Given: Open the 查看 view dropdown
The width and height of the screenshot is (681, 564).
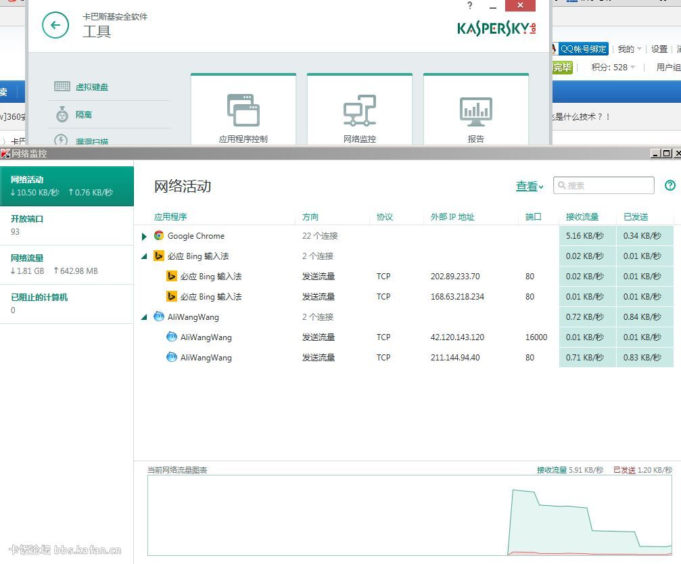Looking at the screenshot, I should [530, 186].
